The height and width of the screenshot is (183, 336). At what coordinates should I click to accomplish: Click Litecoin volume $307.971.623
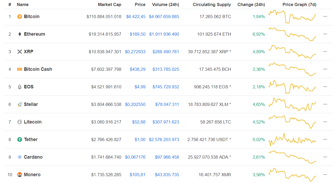[x=166, y=122]
